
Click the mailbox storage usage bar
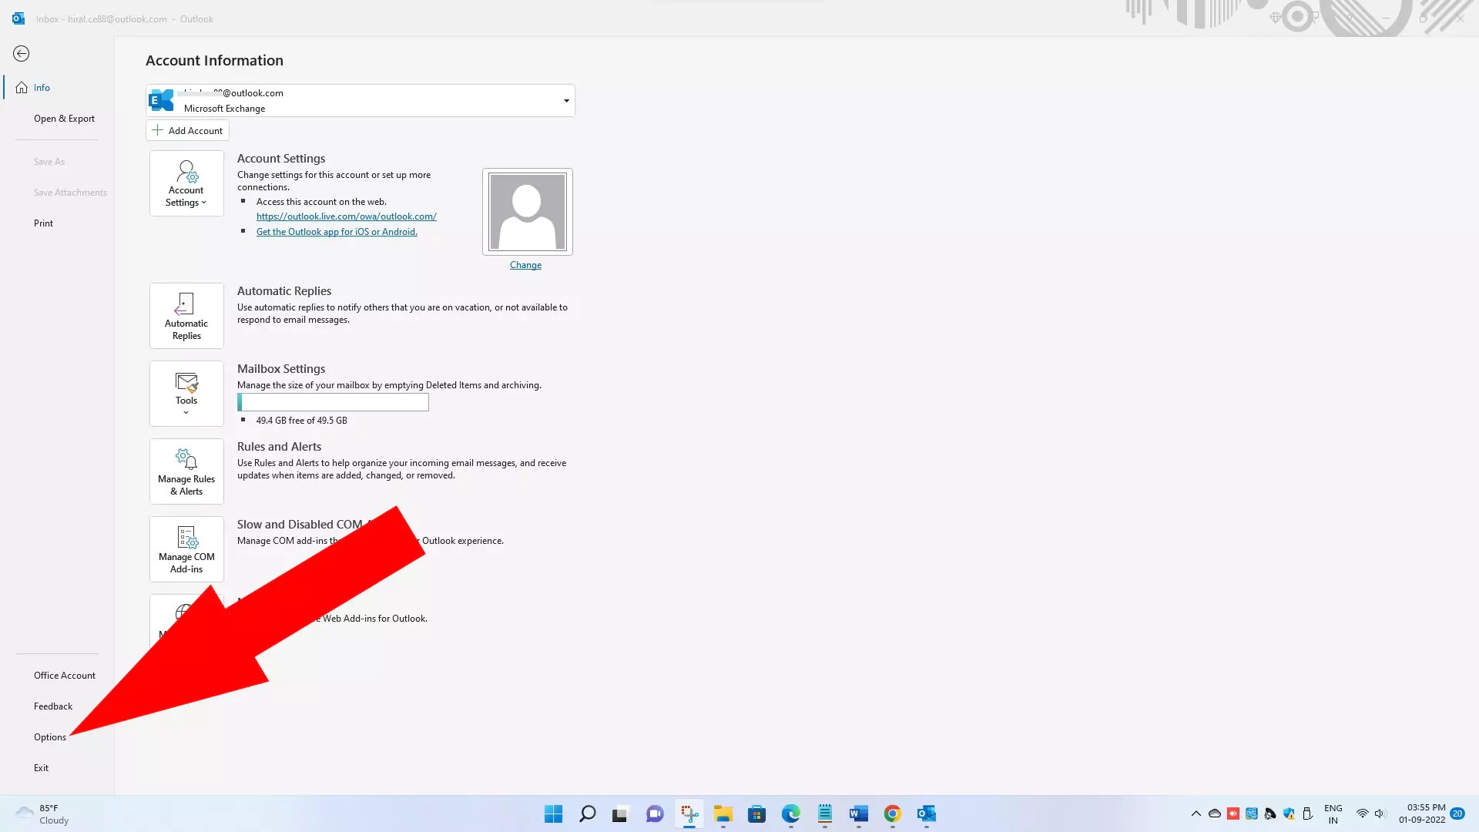(x=333, y=401)
